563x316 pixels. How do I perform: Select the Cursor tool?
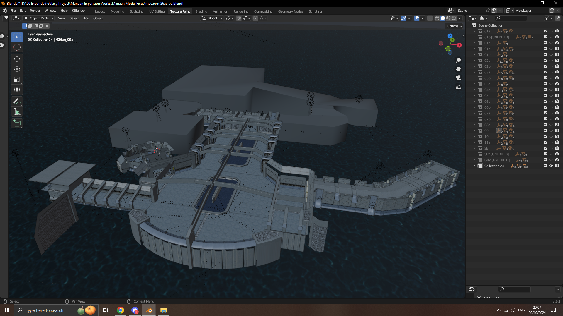pos(17,47)
